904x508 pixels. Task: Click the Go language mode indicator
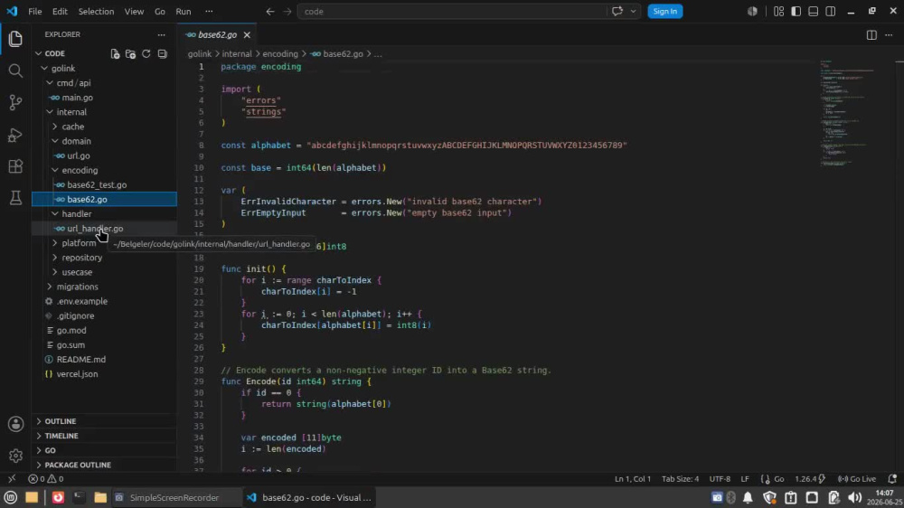[778, 478]
